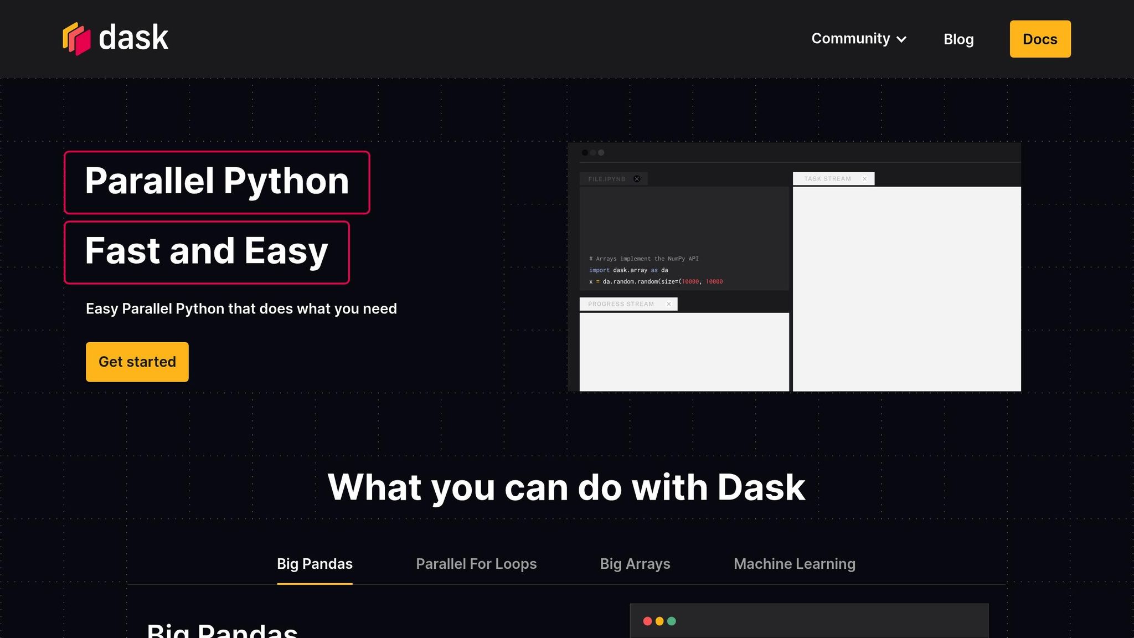Close the FILE.IPYNB tab icon
Viewport: 1134px width, 638px height.
click(637, 179)
